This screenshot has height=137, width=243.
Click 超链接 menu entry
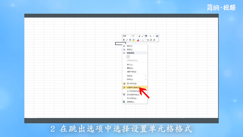131,102
